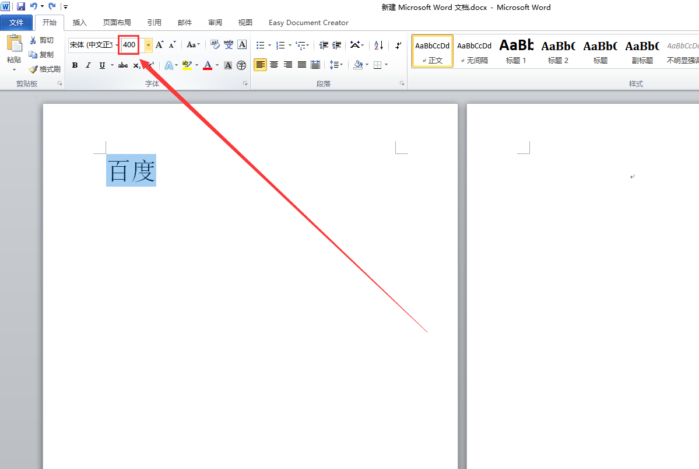Viewport: 699px width, 469px height.
Task: Toggle Strikethrough (abc) formatting
Action: click(x=123, y=65)
